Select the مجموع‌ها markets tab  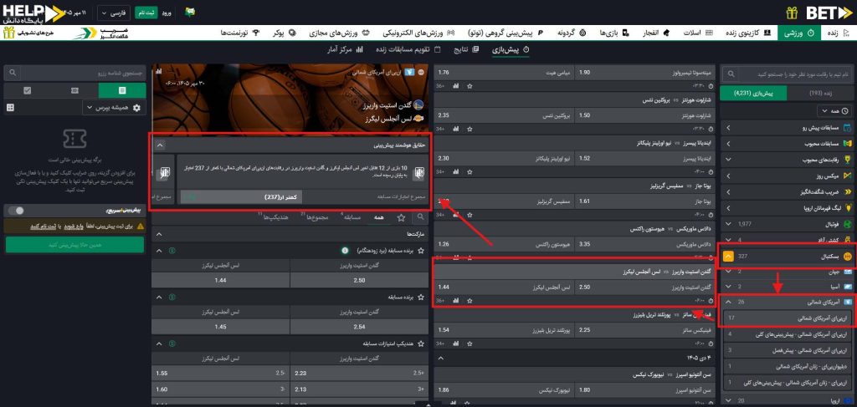coord(315,217)
